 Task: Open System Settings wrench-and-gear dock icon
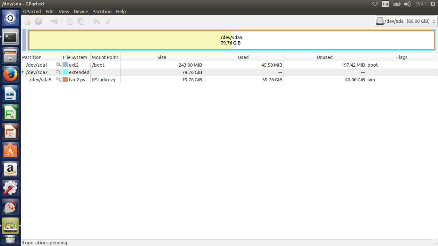click(x=11, y=188)
